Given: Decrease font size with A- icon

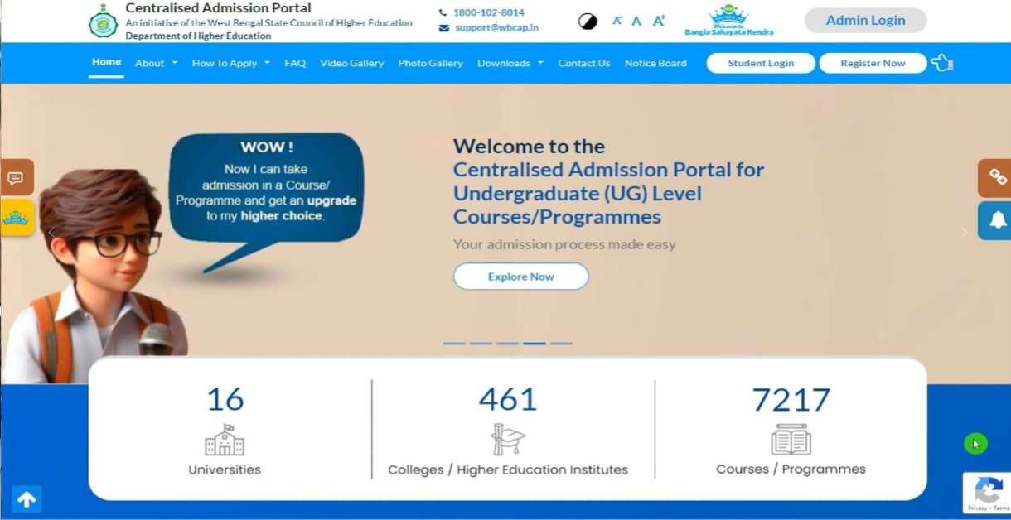Looking at the screenshot, I should click(x=617, y=21).
